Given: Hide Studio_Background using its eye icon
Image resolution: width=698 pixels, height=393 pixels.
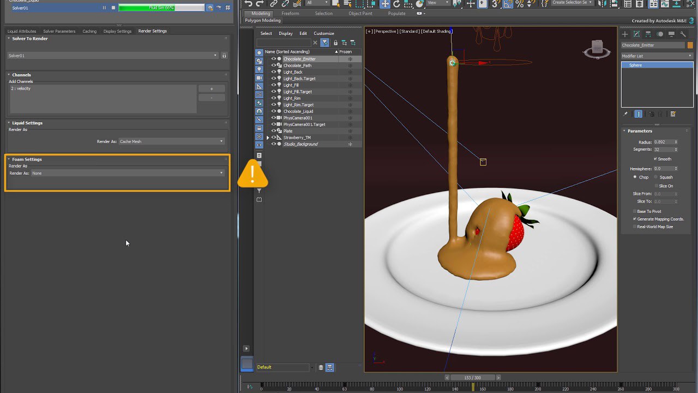Looking at the screenshot, I should 274,144.
